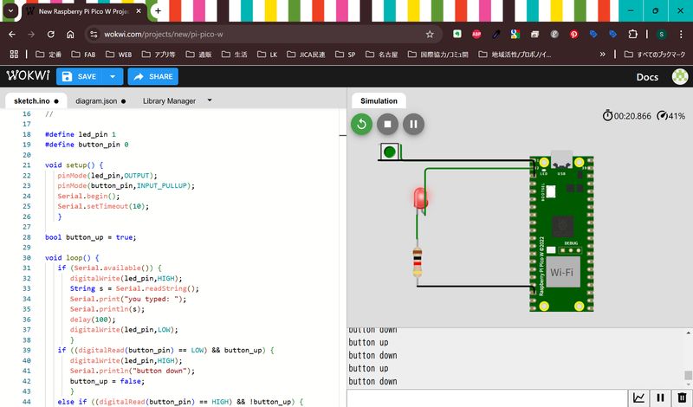Open the serial plotter chart icon

(638, 397)
